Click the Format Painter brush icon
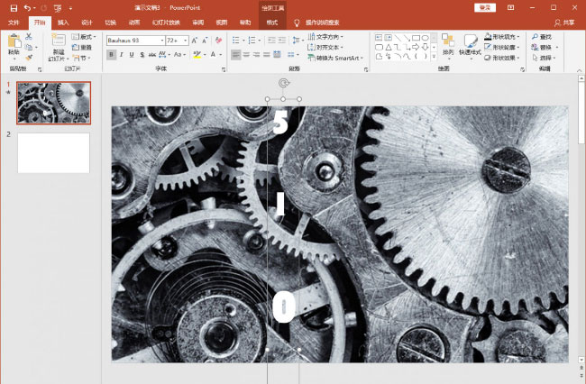Viewport: 586px width, 384px height. [29, 57]
